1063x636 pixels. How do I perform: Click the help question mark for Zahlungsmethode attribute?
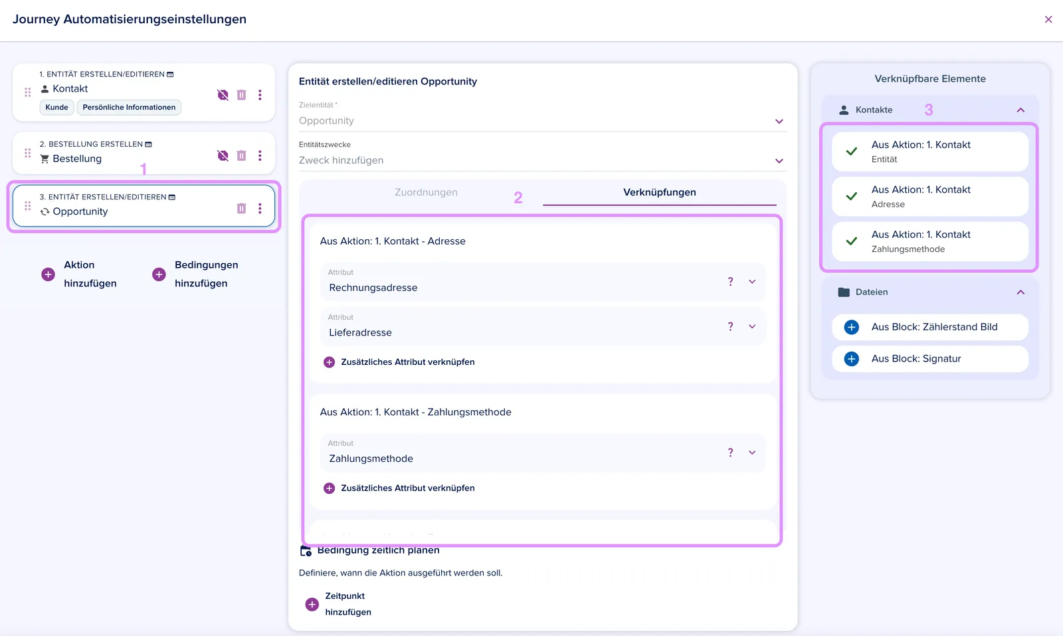(x=730, y=453)
